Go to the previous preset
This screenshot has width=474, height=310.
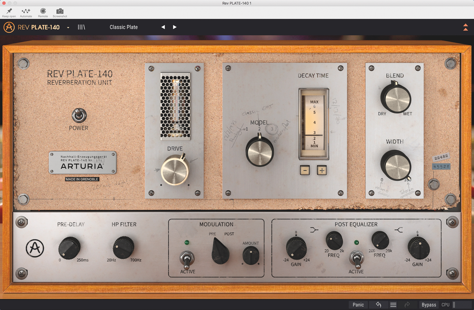point(163,27)
